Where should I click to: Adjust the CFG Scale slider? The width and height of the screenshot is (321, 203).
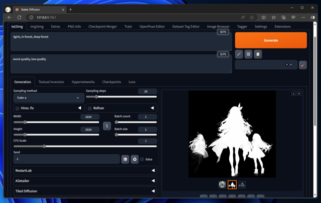tap(85, 146)
